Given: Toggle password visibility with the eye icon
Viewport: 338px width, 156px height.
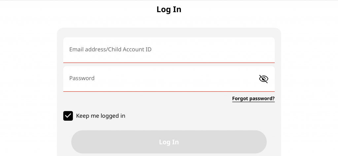Looking at the screenshot, I should pos(263,79).
